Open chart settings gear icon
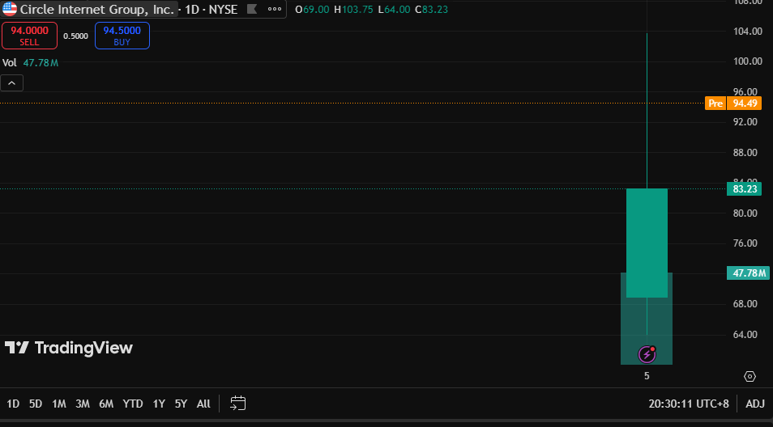Viewport: 773px width, 427px height. tap(750, 377)
